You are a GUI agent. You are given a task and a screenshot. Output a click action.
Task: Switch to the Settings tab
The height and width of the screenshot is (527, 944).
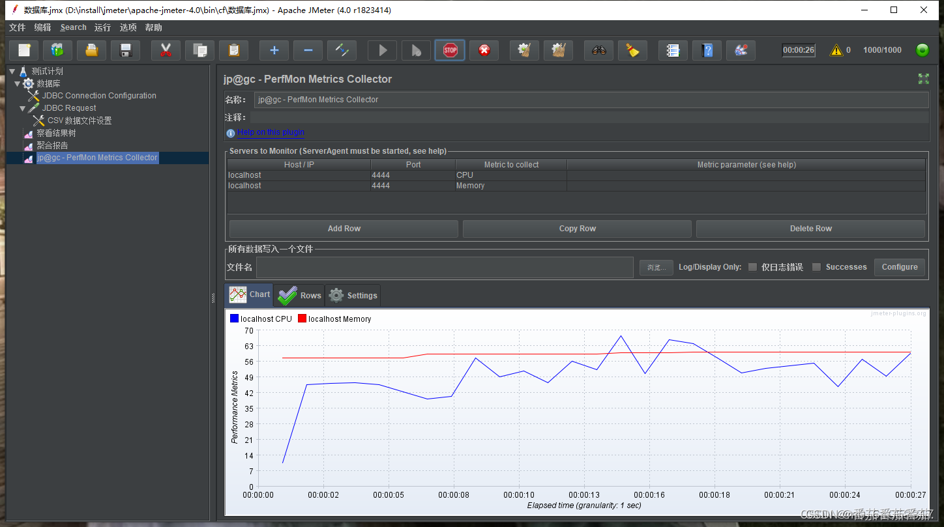click(x=353, y=295)
